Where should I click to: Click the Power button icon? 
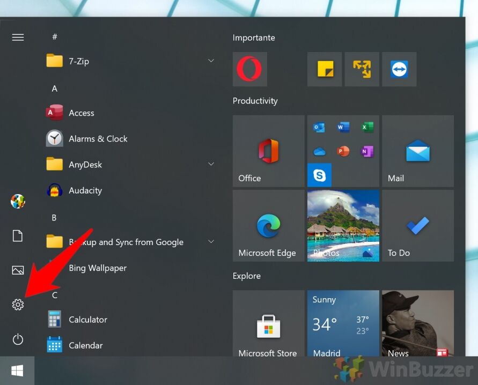[x=18, y=339]
